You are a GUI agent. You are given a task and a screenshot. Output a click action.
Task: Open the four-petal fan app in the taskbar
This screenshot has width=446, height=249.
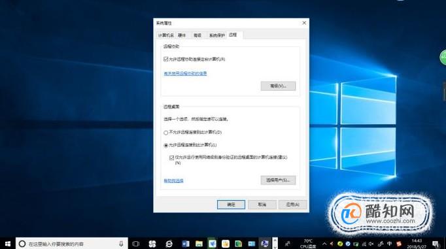(152, 244)
